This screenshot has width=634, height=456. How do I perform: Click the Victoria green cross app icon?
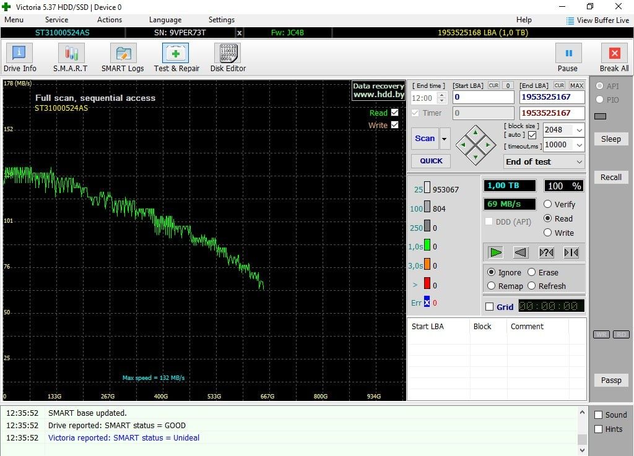click(x=6, y=7)
